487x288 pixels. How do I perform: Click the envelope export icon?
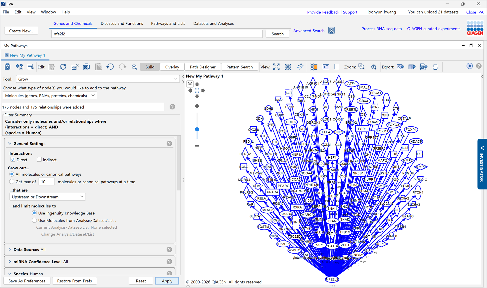(x=424, y=67)
